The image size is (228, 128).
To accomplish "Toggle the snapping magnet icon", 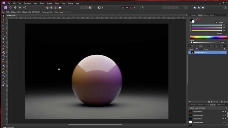I will [131, 7].
